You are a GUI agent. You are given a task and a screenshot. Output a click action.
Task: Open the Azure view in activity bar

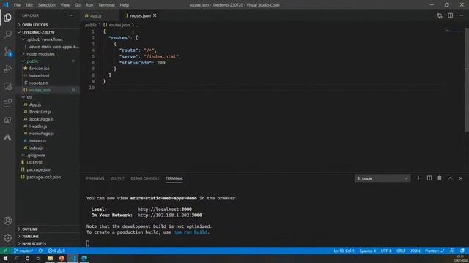tap(7, 137)
